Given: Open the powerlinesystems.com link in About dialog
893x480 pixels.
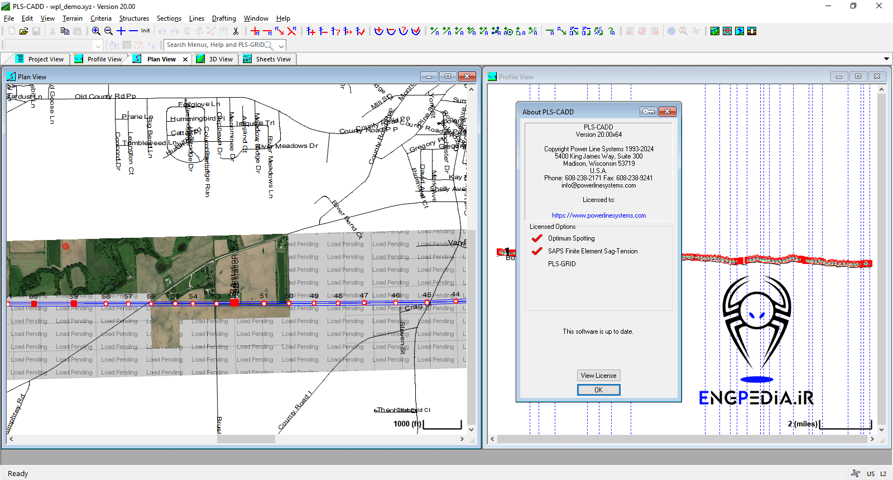Looking at the screenshot, I should point(599,215).
